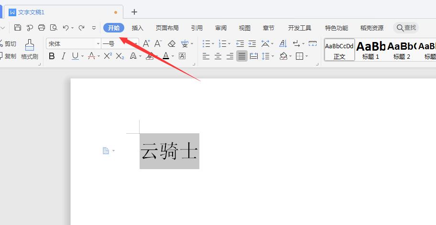The image size is (436, 225).
Task: Click the Tab Stops ruler icon
Action: click(313, 43)
